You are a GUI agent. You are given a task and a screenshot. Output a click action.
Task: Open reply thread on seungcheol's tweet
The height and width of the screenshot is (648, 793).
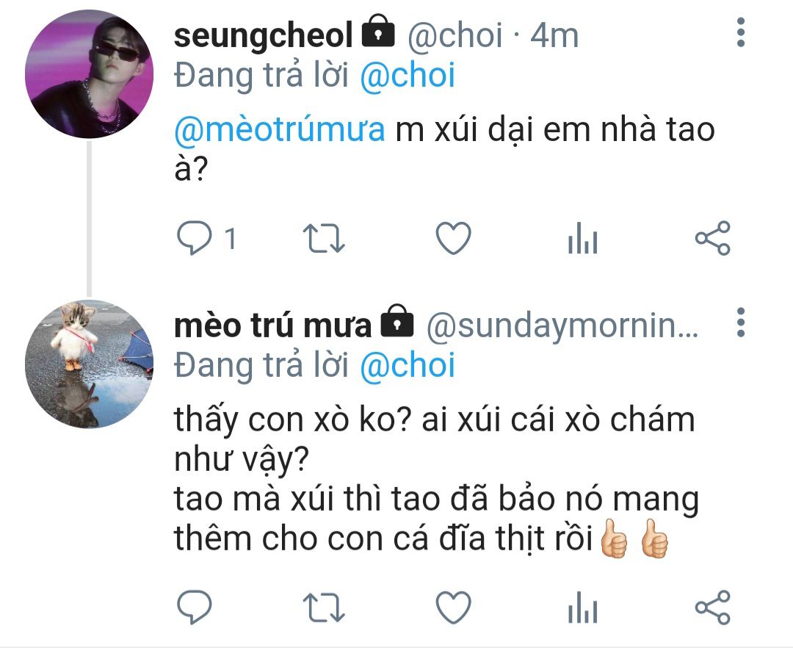point(194,238)
